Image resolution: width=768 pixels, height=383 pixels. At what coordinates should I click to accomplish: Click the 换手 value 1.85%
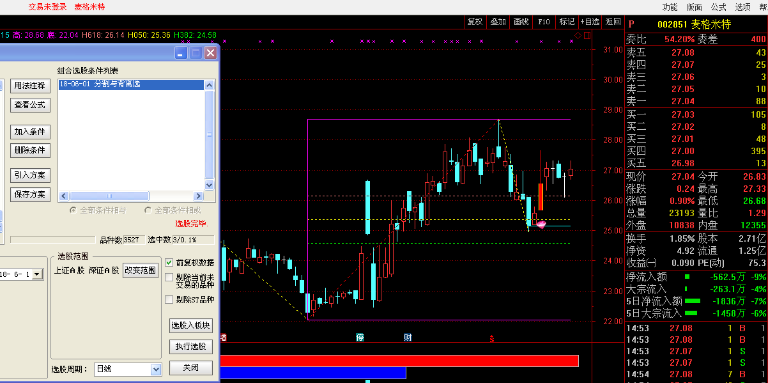(x=682, y=238)
